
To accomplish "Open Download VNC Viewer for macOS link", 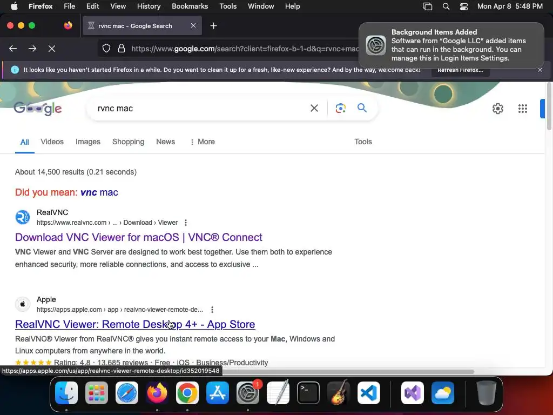I will (139, 237).
